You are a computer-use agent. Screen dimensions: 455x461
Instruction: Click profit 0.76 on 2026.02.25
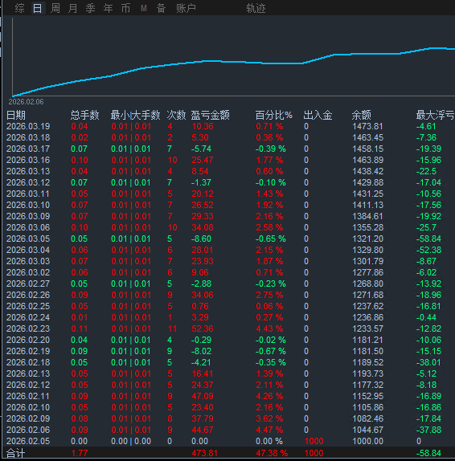click(200, 306)
